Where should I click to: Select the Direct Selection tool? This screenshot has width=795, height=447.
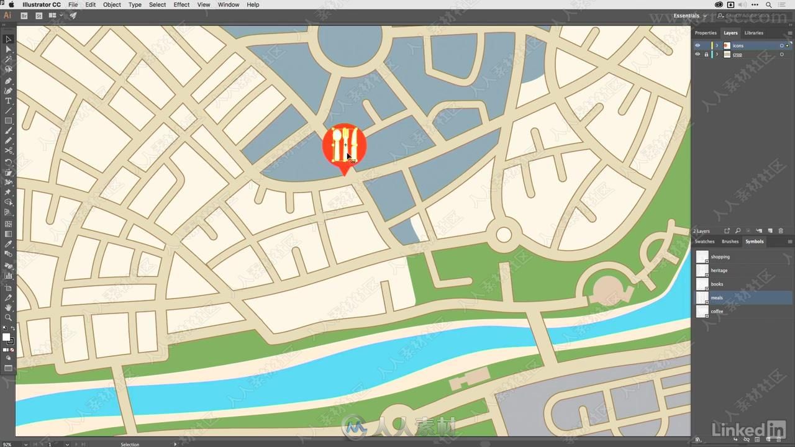pos(8,49)
